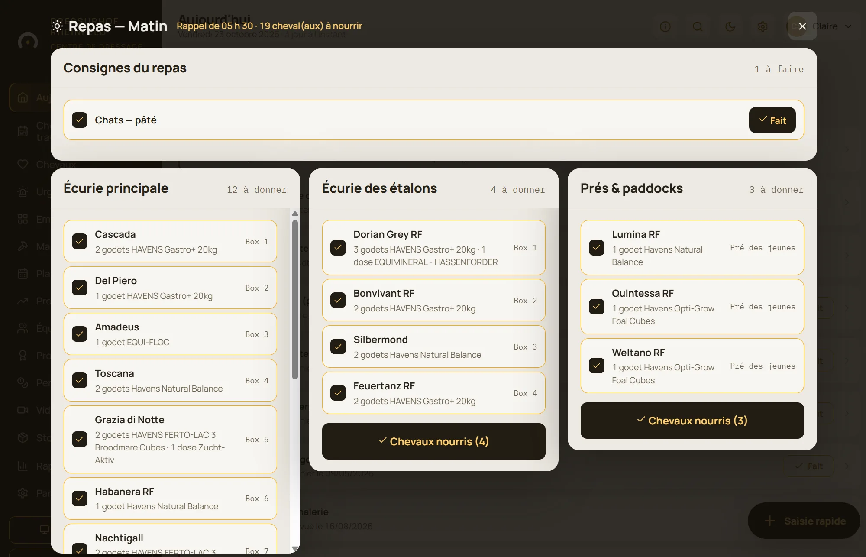Image resolution: width=866 pixels, height=557 pixels.
Task: Click the app logo in sidebar
Action: 28,41
